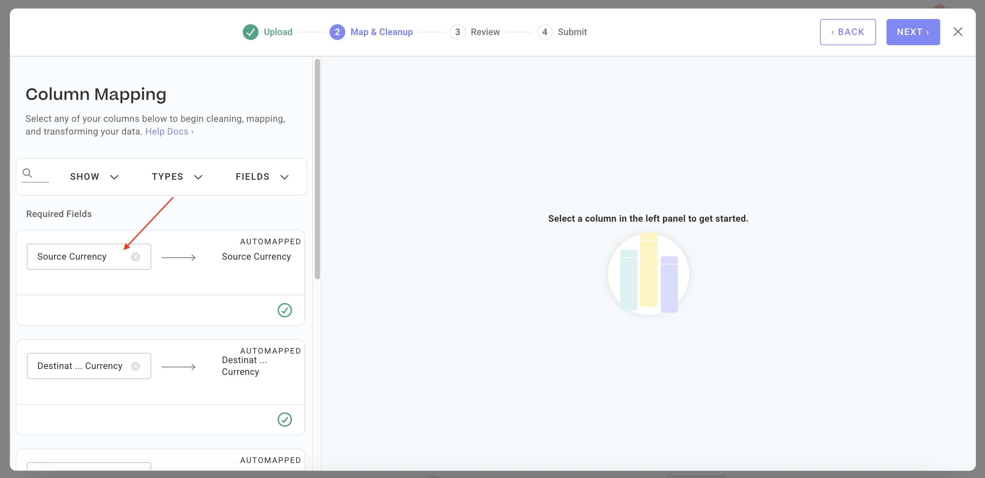985x478 pixels.
Task: Open the Help Docs link
Action: point(169,132)
